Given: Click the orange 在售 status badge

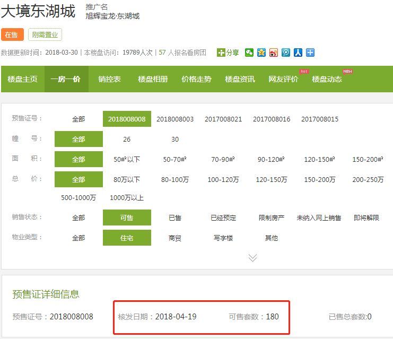Looking at the screenshot, I should [x=12, y=34].
